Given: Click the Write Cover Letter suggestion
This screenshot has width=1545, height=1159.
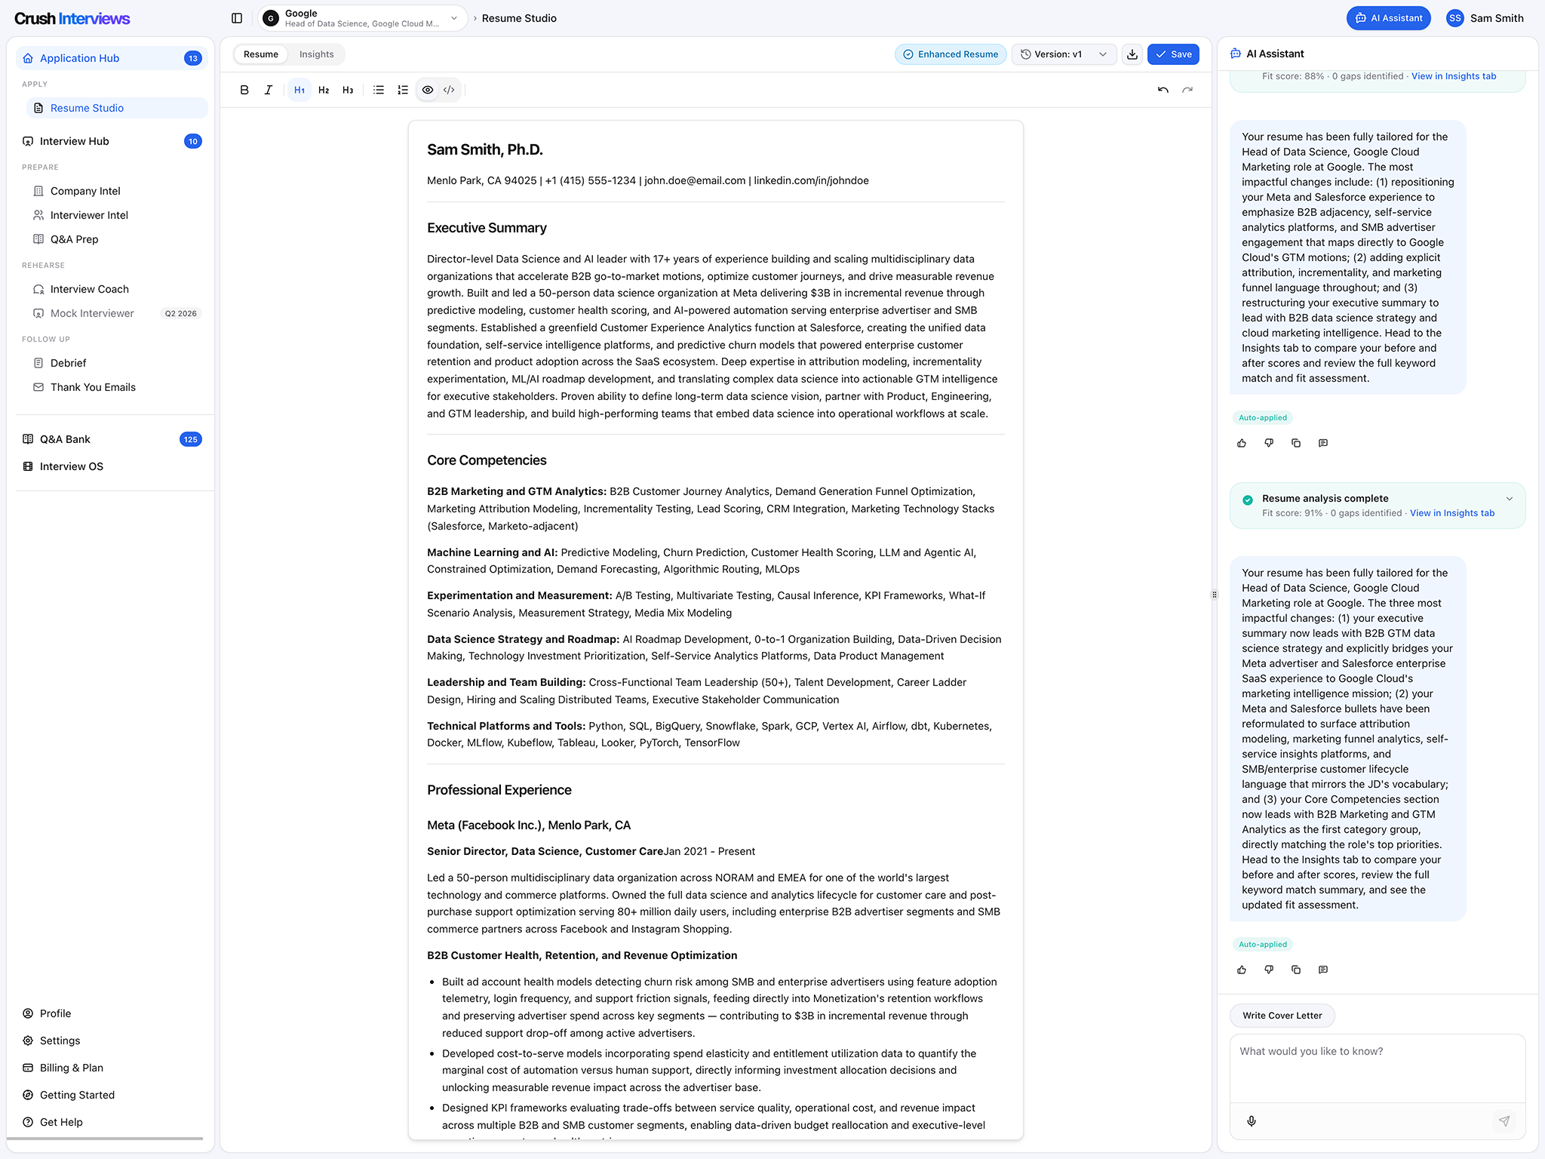Looking at the screenshot, I should tap(1282, 1016).
